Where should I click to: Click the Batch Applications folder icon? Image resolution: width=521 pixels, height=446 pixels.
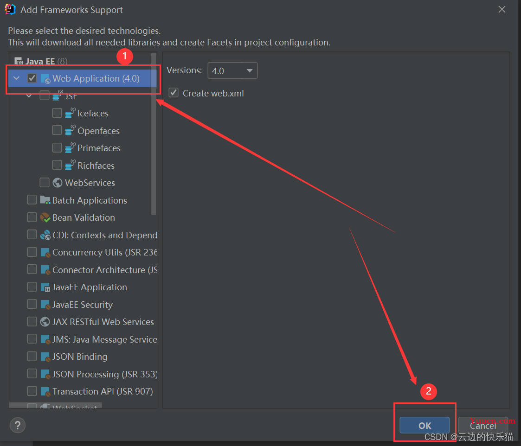pos(45,200)
